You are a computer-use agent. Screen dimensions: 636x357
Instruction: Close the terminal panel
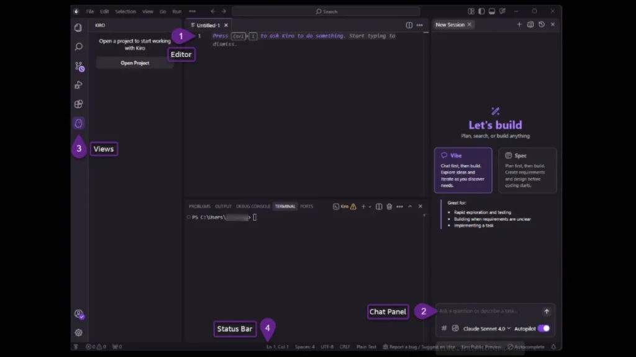[x=420, y=206]
